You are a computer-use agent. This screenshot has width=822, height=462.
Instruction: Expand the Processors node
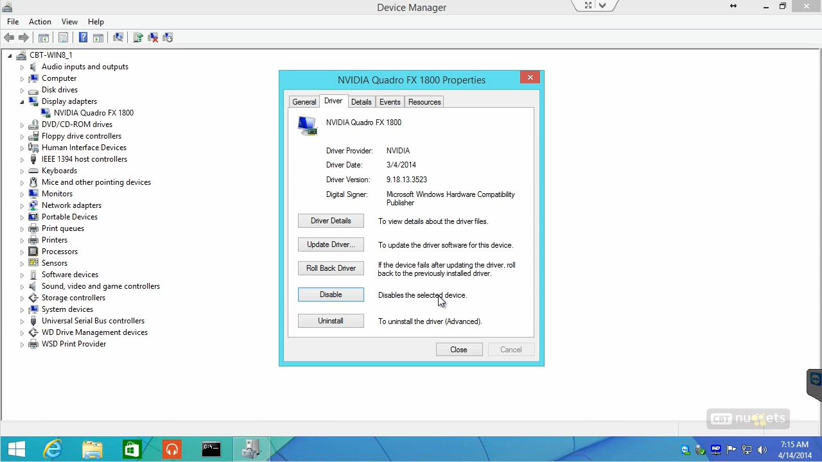click(22, 252)
